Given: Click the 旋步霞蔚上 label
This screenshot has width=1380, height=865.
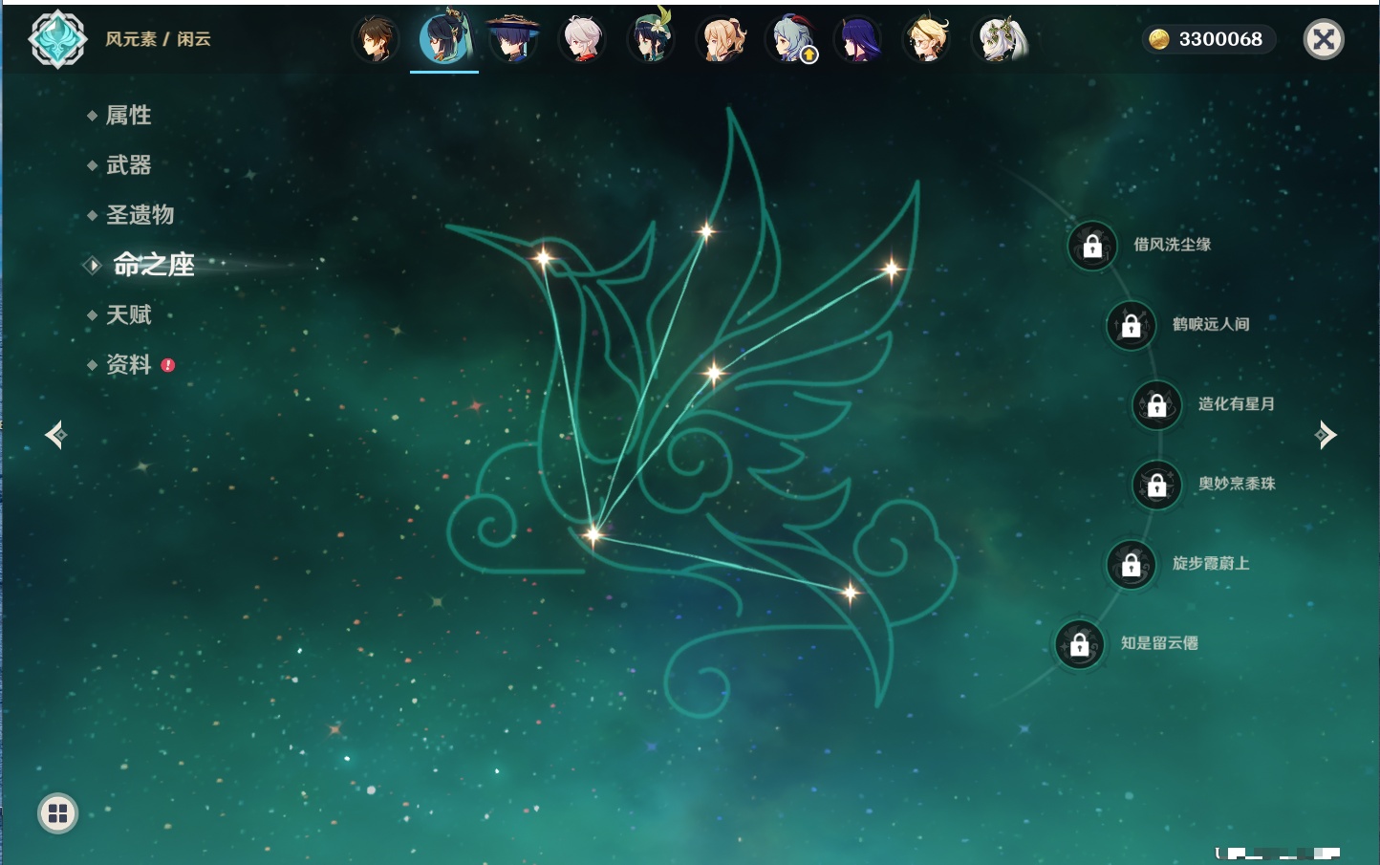Looking at the screenshot, I should pyautogui.click(x=1211, y=563).
